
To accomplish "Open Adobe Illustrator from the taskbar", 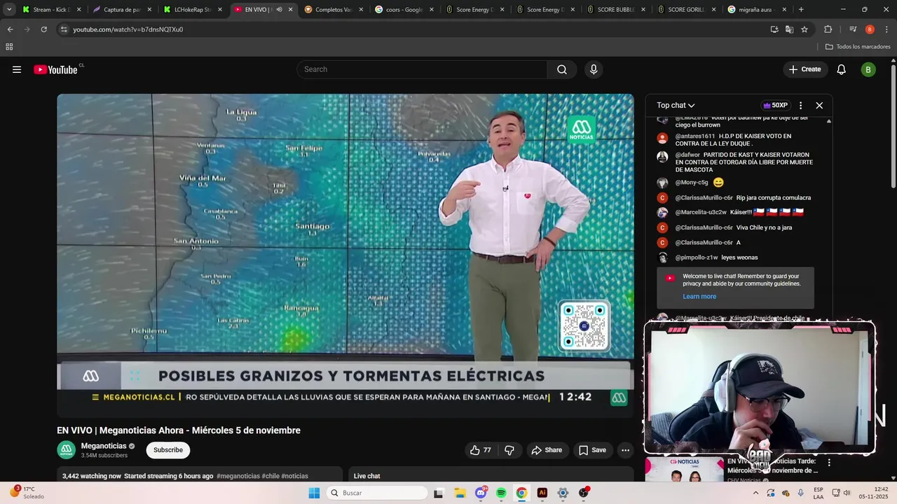I will click(x=542, y=493).
